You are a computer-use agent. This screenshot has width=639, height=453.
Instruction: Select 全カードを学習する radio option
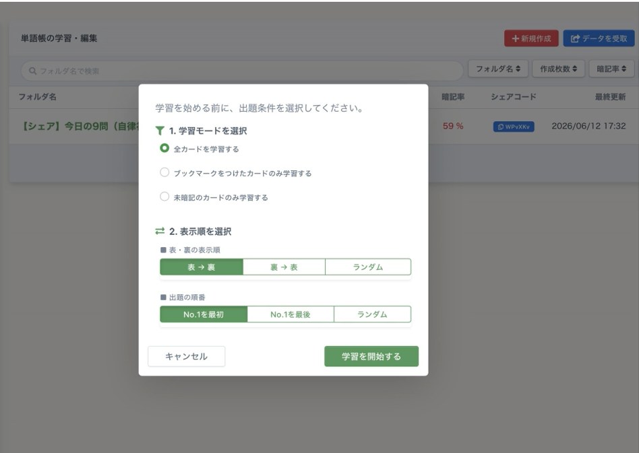[x=164, y=148]
